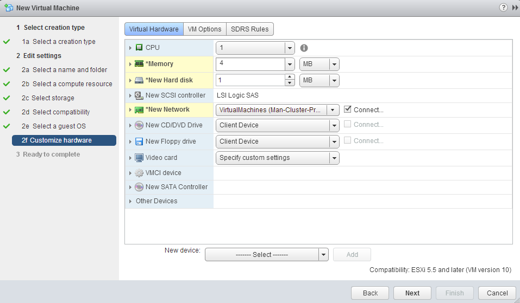
Task: Click the CPU chip icon
Action: 139,47
